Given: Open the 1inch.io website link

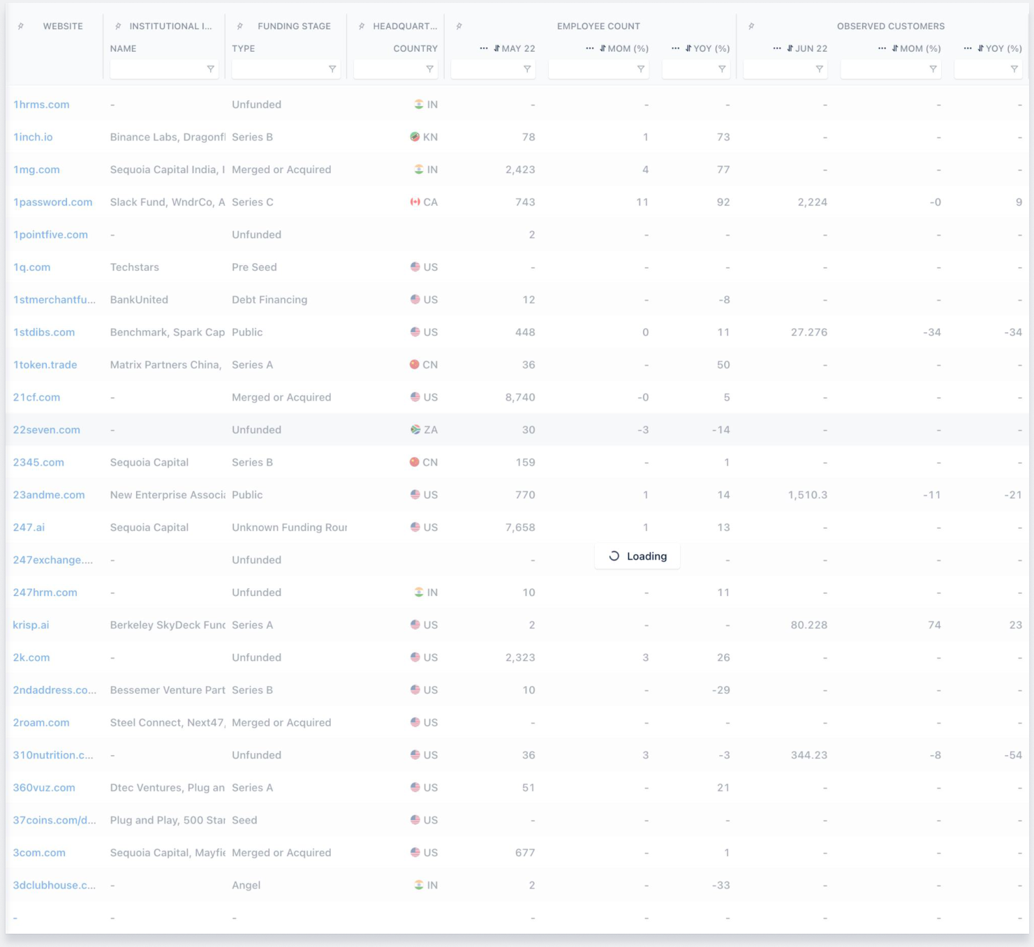Looking at the screenshot, I should (33, 137).
